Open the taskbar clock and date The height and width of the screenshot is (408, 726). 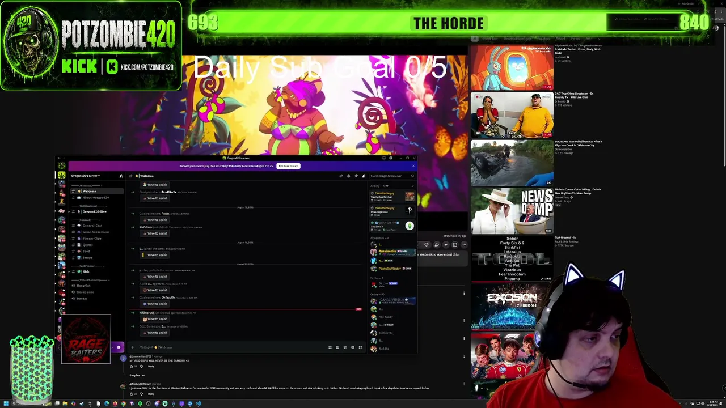(x=712, y=403)
